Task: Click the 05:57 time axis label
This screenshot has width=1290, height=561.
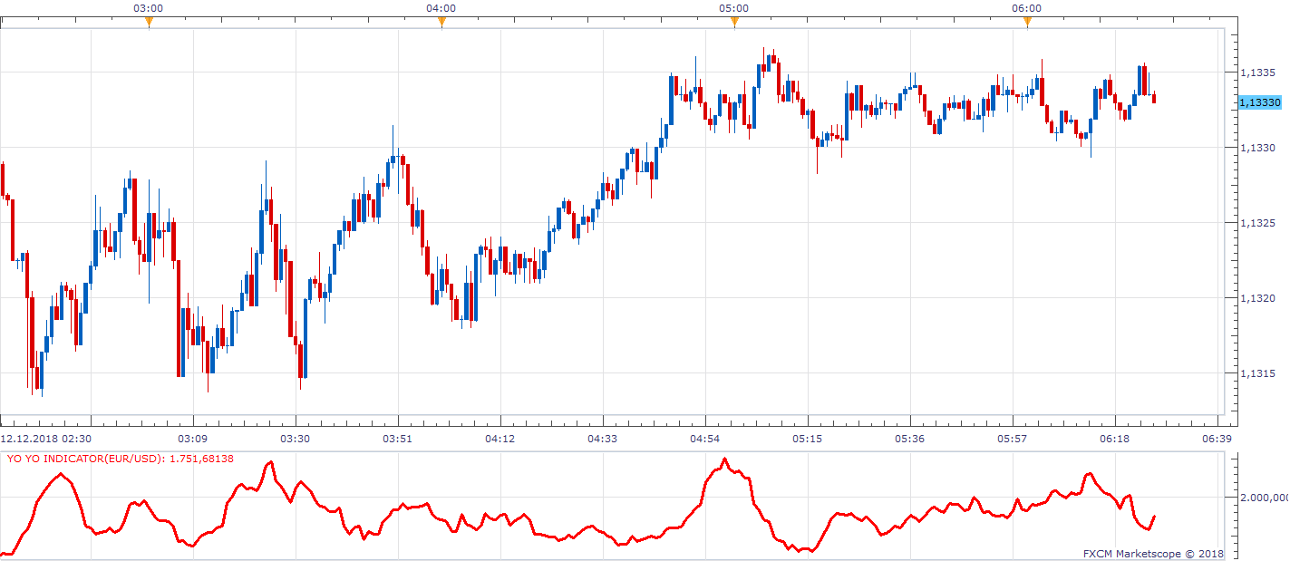Action: pyautogui.click(x=1012, y=439)
